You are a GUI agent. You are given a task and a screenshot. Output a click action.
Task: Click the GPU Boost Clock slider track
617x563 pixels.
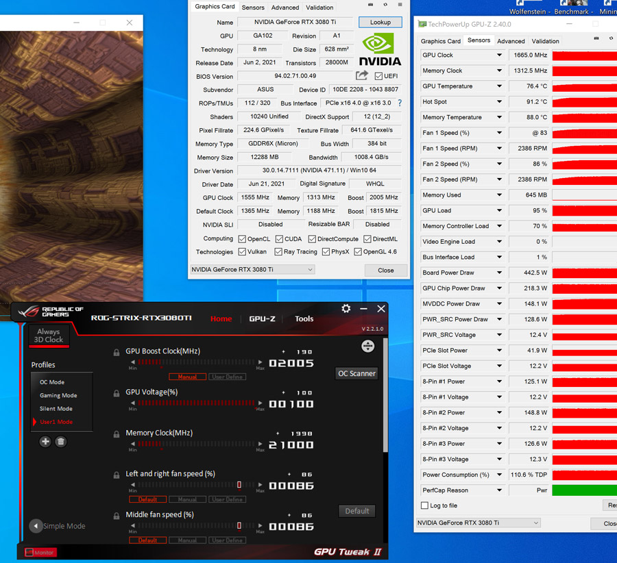coord(197,362)
